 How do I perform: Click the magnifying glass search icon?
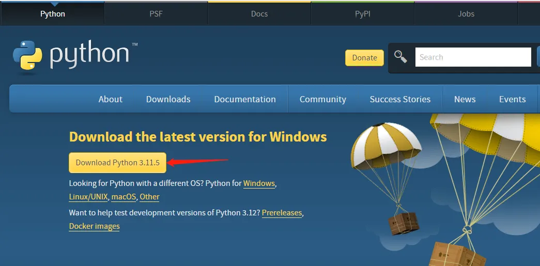point(400,56)
